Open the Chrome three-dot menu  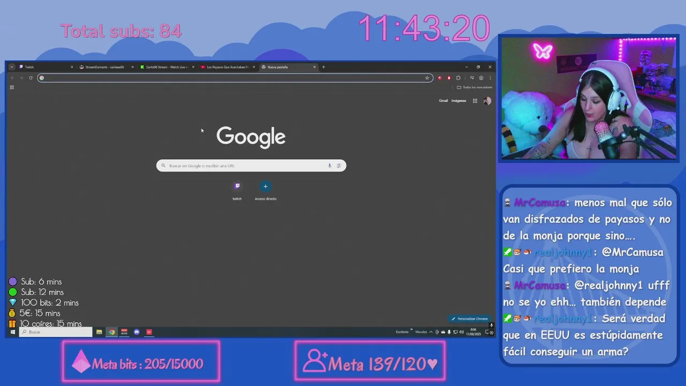[x=490, y=78]
